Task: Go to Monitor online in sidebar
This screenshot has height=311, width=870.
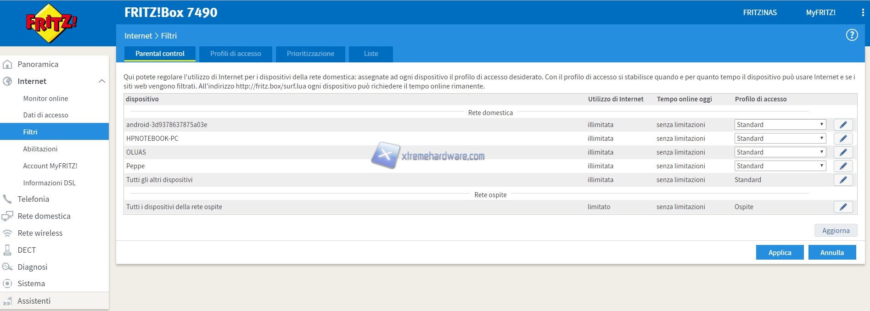Action: pyautogui.click(x=45, y=99)
